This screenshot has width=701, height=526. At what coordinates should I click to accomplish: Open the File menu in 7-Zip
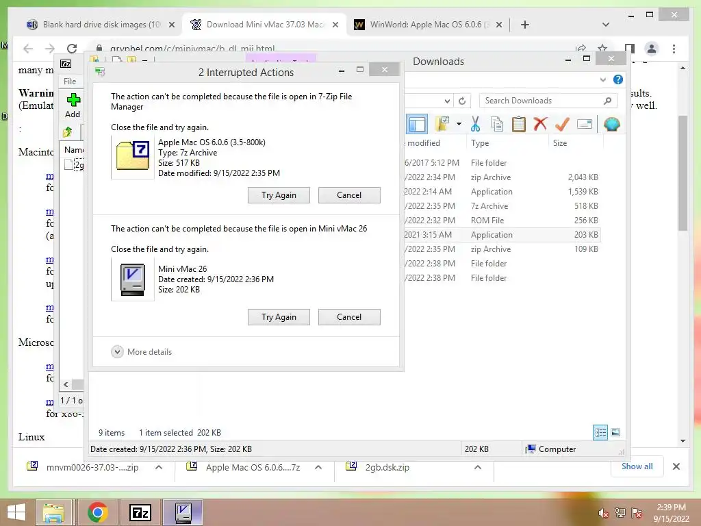coord(70,82)
